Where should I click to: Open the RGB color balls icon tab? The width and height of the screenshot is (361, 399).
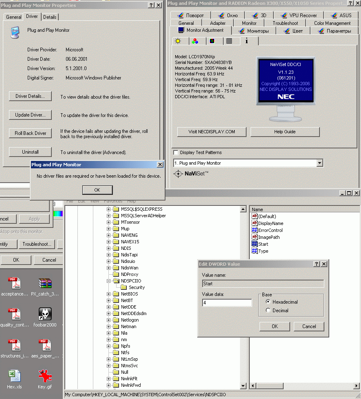195,41
